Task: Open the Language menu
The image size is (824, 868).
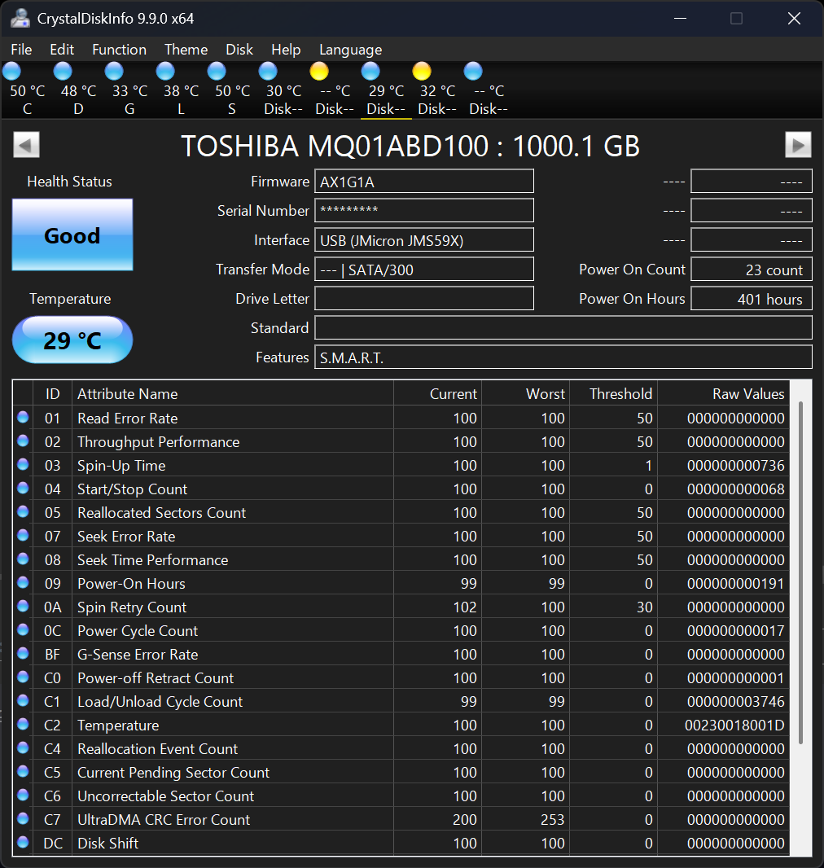Action: pos(350,50)
